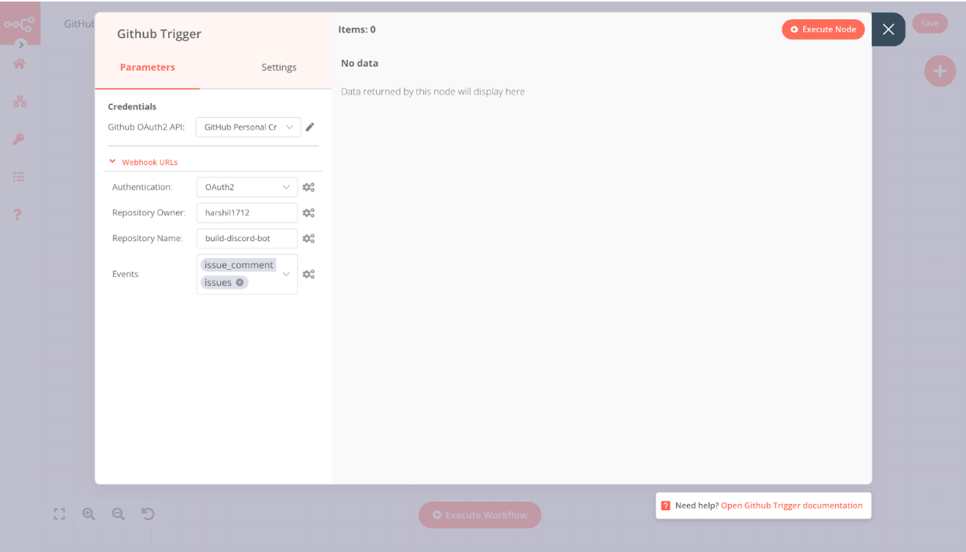Open Workflows from the sidebar
Image resolution: width=966 pixels, height=552 pixels.
(19, 101)
